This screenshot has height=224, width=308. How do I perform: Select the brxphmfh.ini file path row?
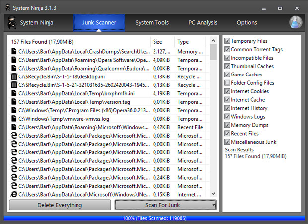(x=77, y=93)
